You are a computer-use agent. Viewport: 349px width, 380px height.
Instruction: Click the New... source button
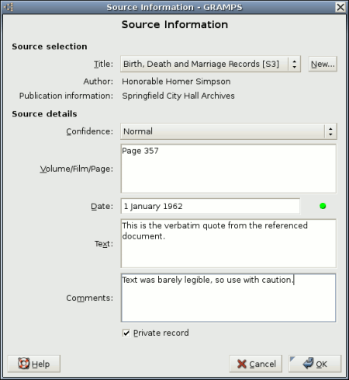pyautogui.click(x=323, y=64)
